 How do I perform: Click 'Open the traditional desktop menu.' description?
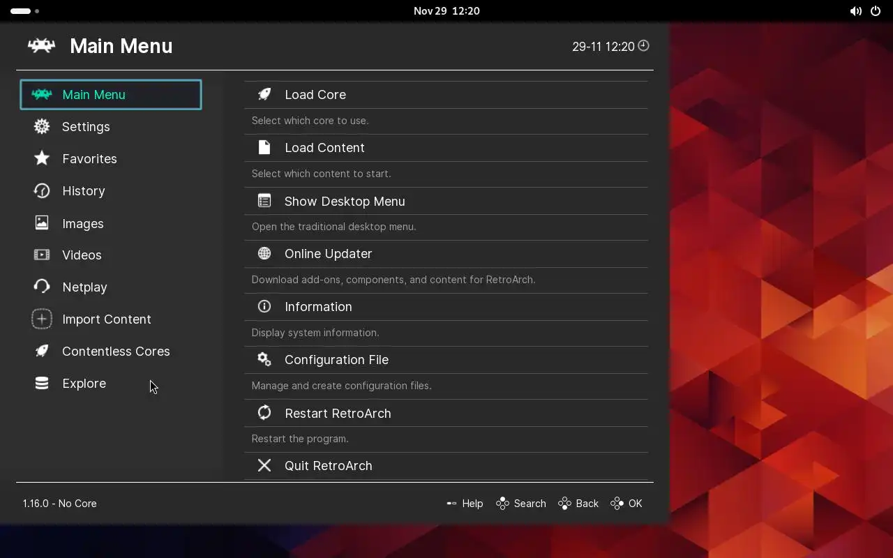tap(333, 227)
